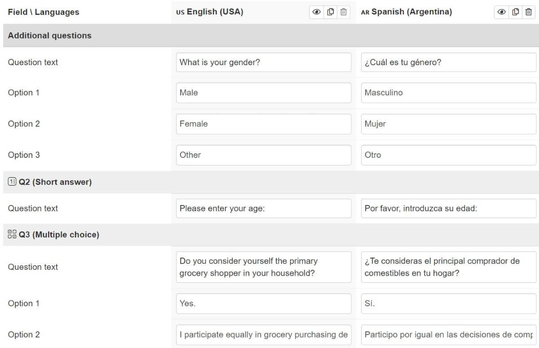Image resolution: width=539 pixels, height=348 pixels.
Task: Click the Q3 multiple choice type icon
Action: (12, 235)
